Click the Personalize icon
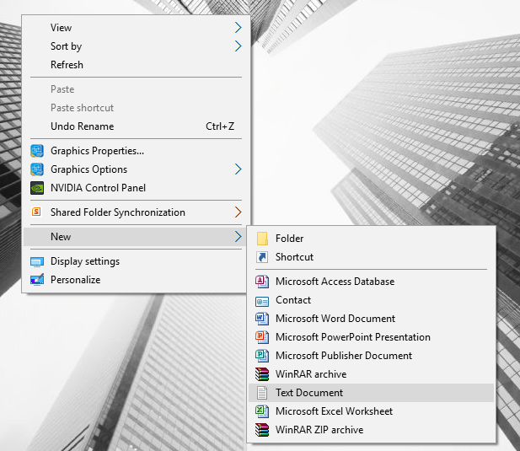520x451 pixels. click(x=37, y=280)
